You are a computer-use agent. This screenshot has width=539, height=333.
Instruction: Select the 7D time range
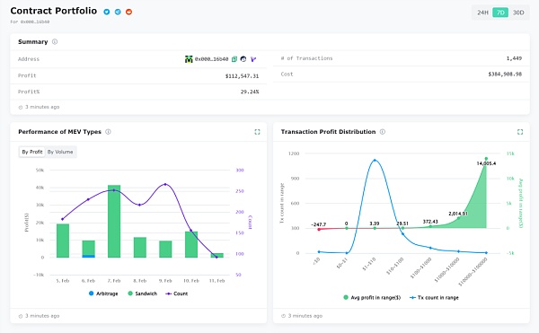[x=500, y=13]
